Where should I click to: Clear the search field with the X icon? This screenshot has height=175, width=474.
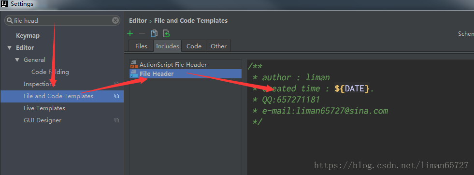[x=115, y=20]
